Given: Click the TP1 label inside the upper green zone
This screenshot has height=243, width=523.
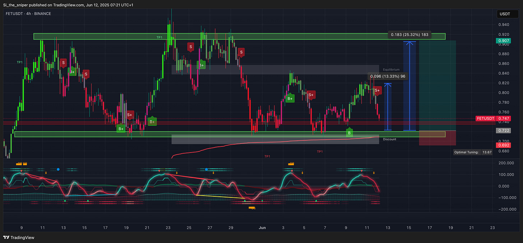Looking at the screenshot, I should 159,37.
